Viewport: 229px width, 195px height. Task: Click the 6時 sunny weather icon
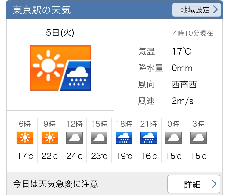tap(25, 138)
